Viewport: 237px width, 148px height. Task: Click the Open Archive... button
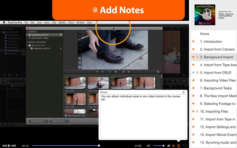pos(59,121)
